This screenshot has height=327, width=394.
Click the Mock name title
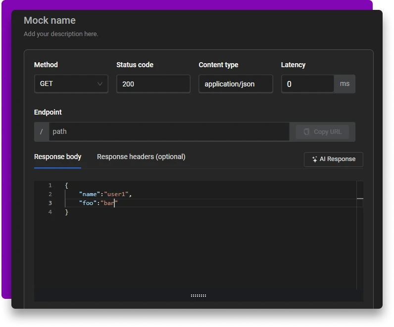(x=49, y=20)
